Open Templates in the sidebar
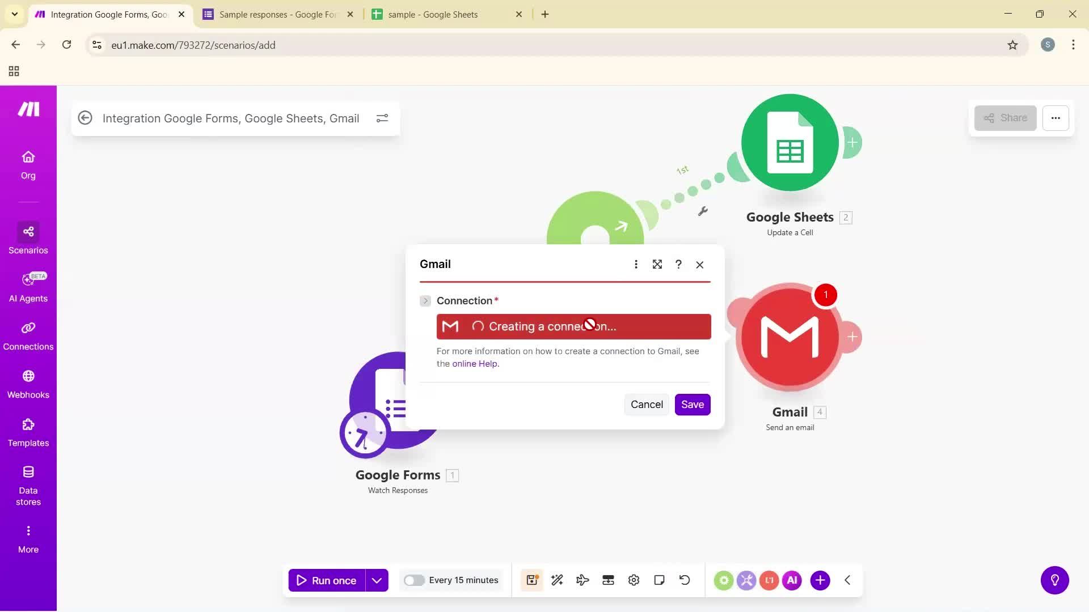The height and width of the screenshot is (612, 1089). (28, 432)
